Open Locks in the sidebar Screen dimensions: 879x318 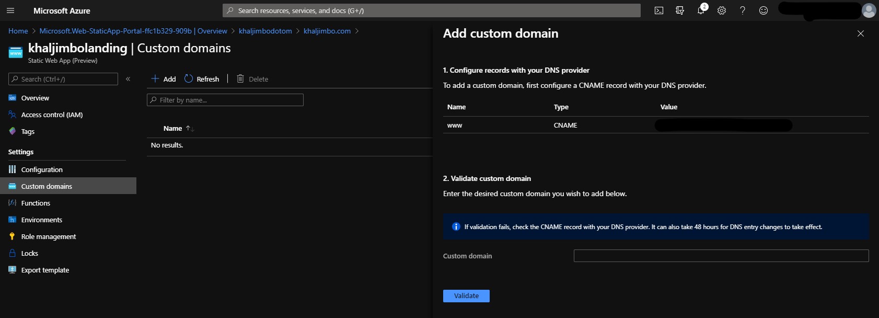[68, 253]
